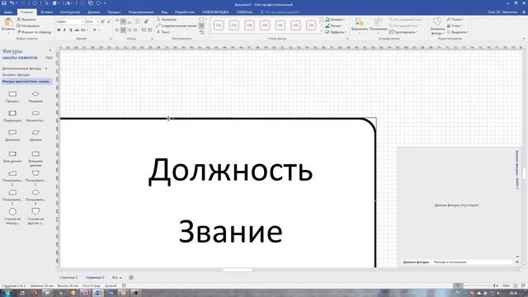Viewport: 528px width, 297px height.
Task: Switch to Рецензирование ribbon tab
Action: [141, 12]
